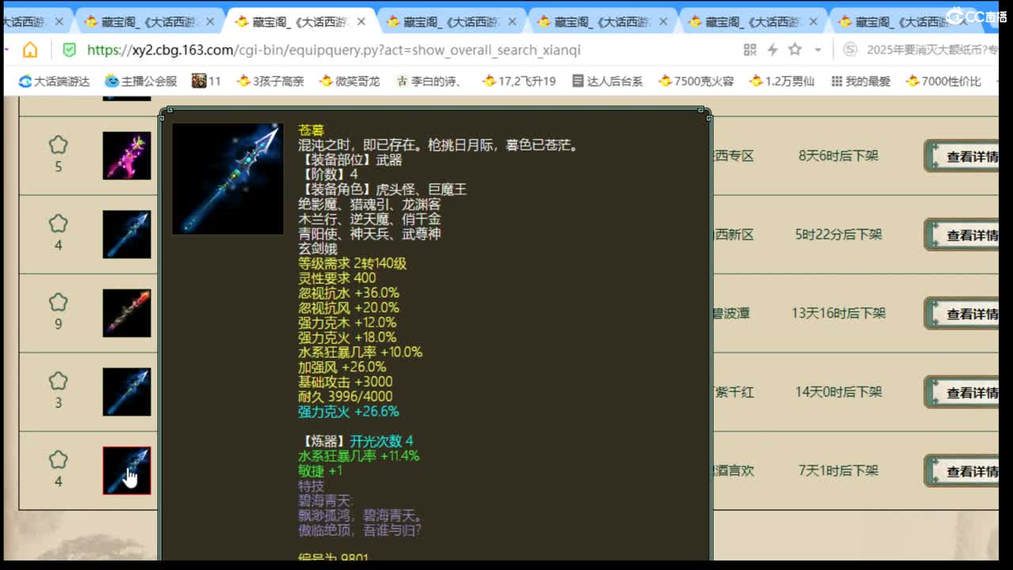This screenshot has width=1013, height=570.
Task: Open bookmark 主播公会服
Action: coord(141,81)
